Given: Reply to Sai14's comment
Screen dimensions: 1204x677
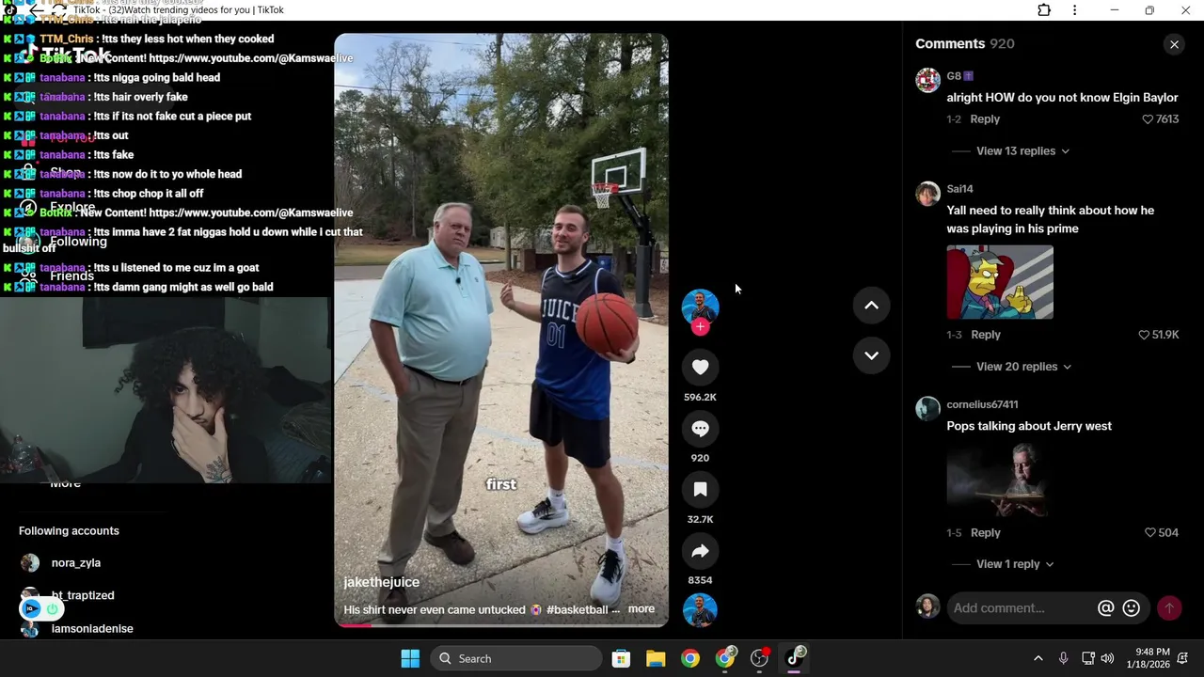Looking at the screenshot, I should tap(986, 335).
